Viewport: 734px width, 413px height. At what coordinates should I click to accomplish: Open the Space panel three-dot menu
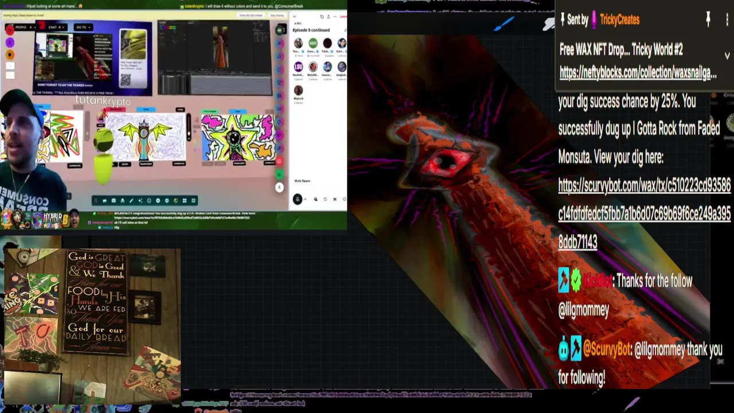pos(335,16)
